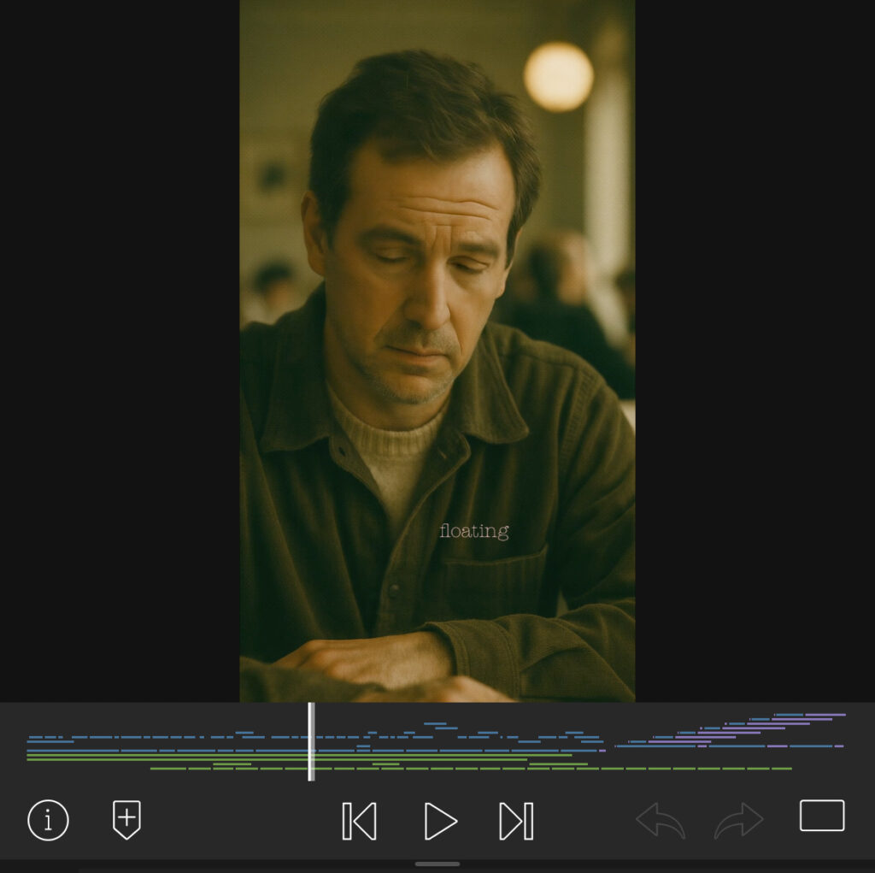Undo the last edit
The width and height of the screenshot is (875, 873).
661,821
